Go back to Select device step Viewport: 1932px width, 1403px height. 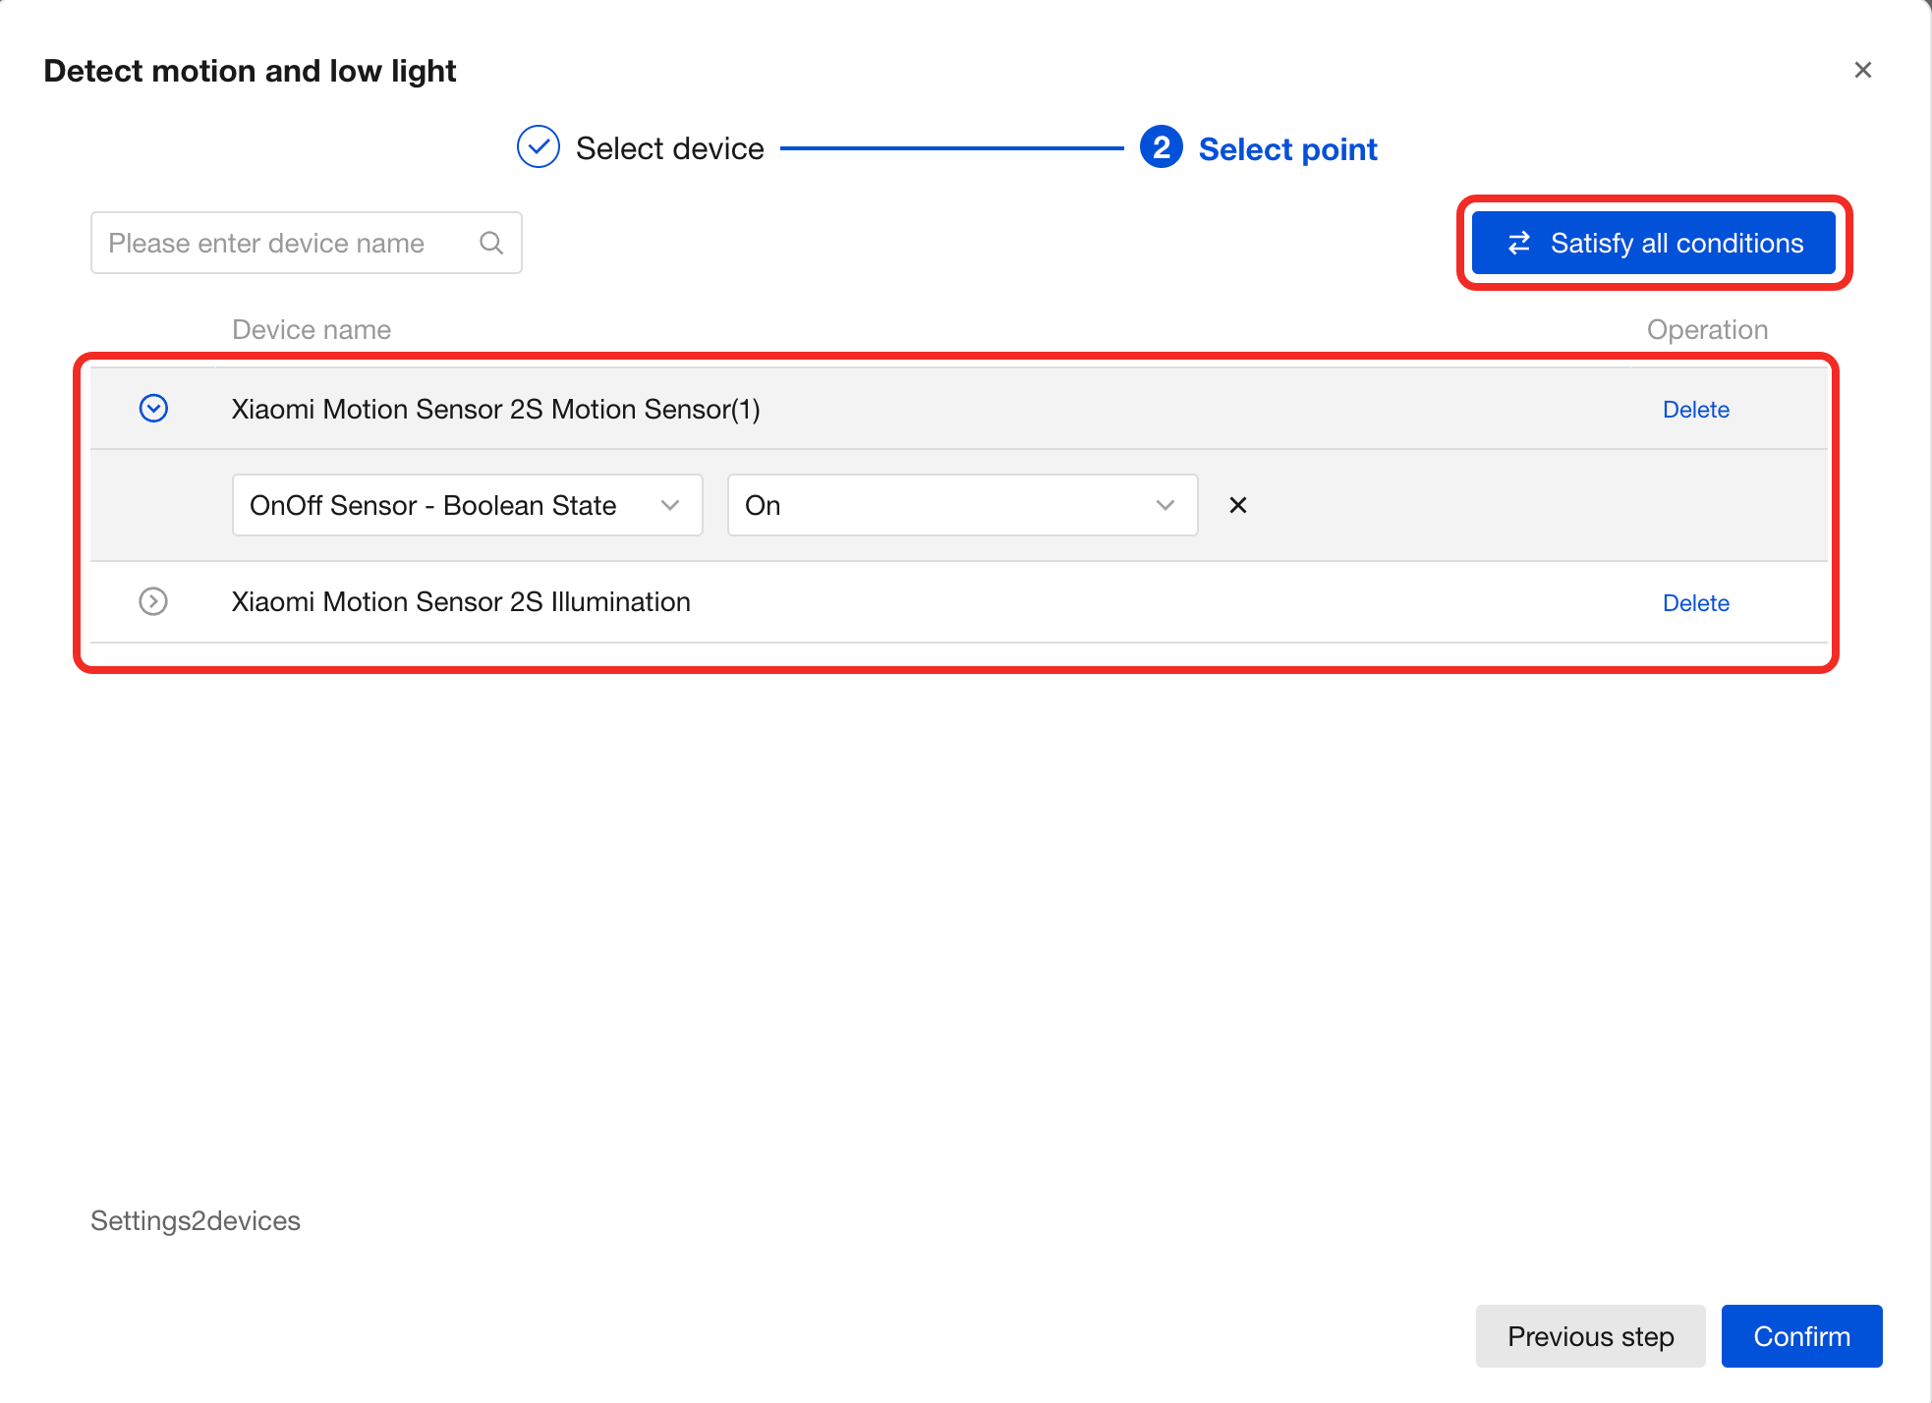click(669, 148)
